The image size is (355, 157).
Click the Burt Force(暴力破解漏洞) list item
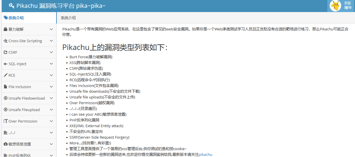point(91,57)
